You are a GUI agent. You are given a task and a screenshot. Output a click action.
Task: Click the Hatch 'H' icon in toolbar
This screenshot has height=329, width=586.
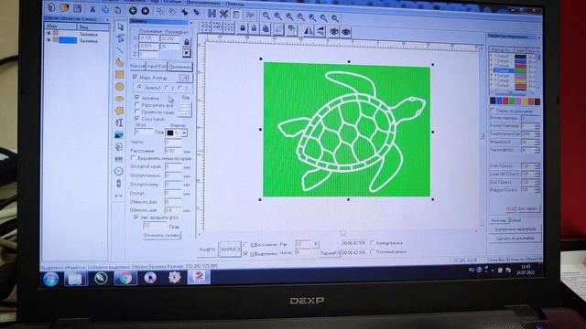[212, 14]
